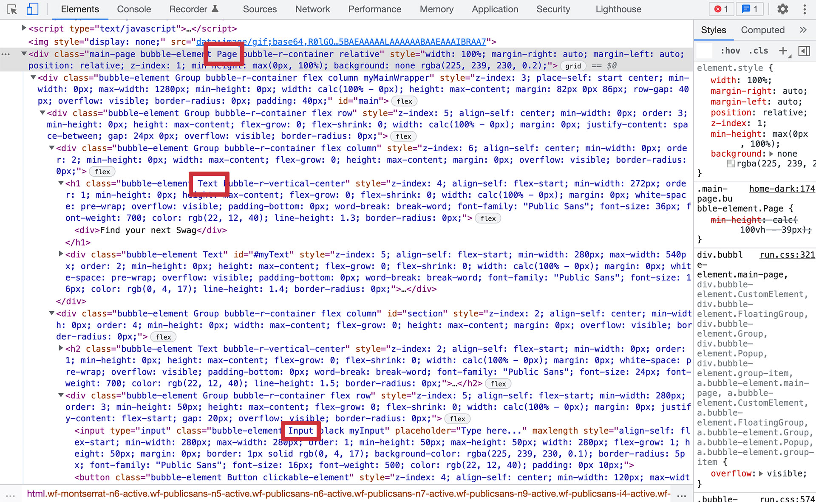The width and height of the screenshot is (816, 502).
Task: Click ellipsis beside main-page div row
Action: (x=6, y=54)
